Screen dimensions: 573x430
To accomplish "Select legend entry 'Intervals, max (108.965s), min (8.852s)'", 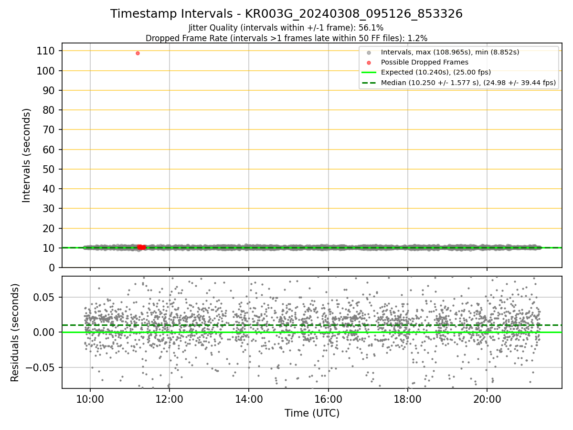I will coord(450,52).
